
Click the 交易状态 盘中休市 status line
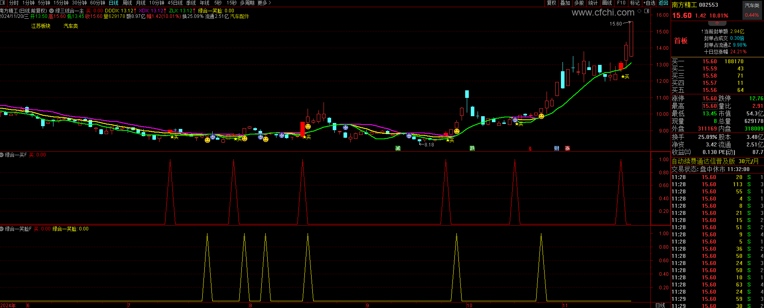coord(710,169)
